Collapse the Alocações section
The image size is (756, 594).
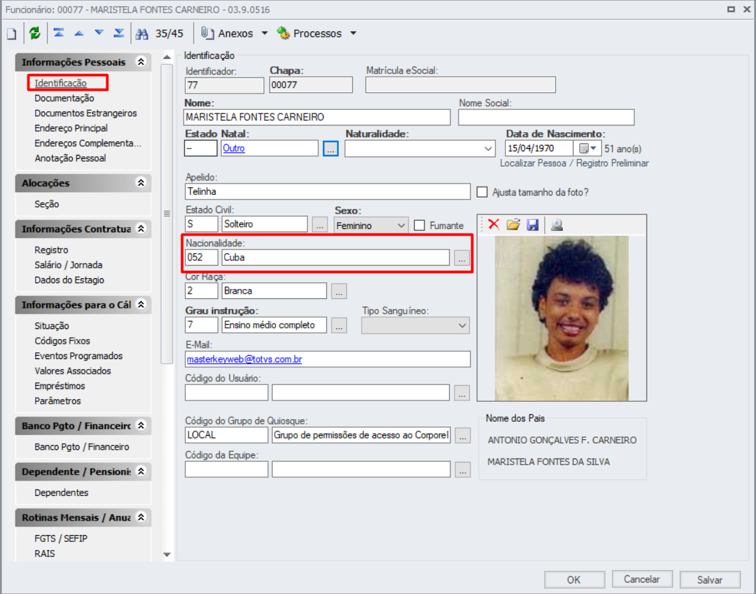click(x=141, y=182)
